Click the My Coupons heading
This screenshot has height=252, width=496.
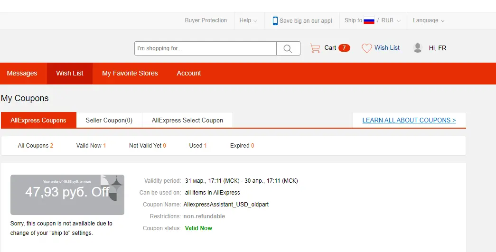point(25,98)
